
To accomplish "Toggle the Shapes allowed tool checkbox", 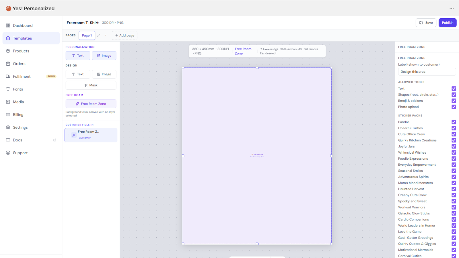I will point(454,95).
